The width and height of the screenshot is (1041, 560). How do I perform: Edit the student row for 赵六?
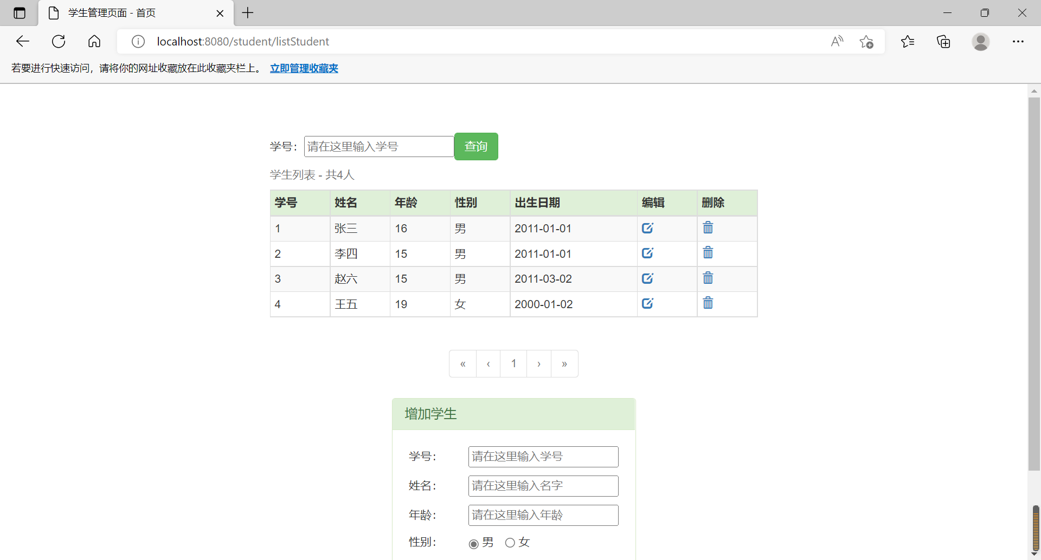tap(647, 278)
